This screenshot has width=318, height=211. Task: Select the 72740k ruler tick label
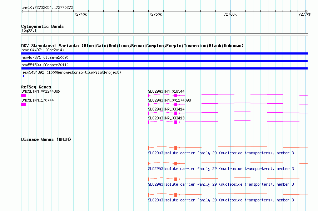pos(80,14)
